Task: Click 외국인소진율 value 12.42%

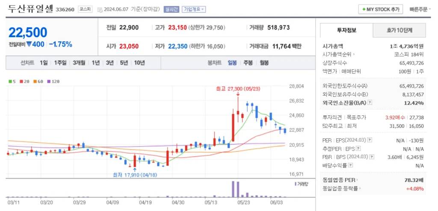Action: 414,103
